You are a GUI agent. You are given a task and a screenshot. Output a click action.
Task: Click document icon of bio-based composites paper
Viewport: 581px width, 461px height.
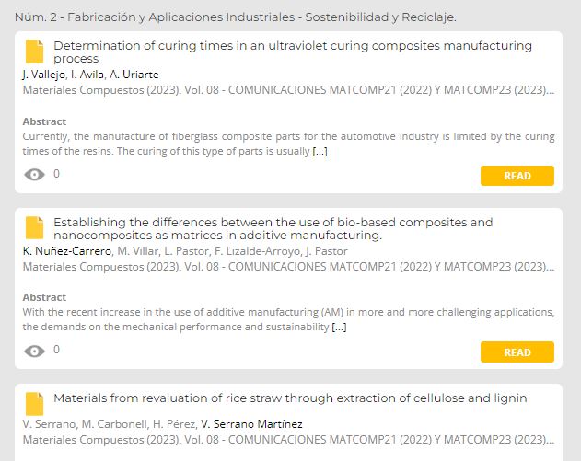point(34,227)
